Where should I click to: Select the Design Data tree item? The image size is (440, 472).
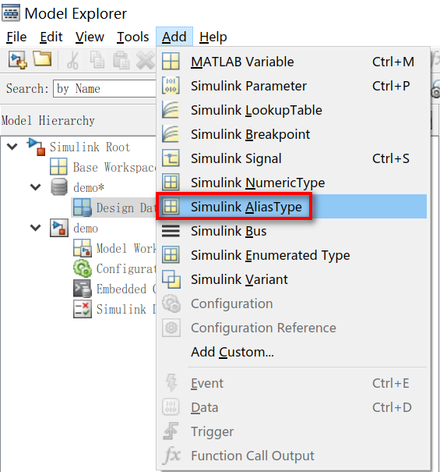pos(114,208)
